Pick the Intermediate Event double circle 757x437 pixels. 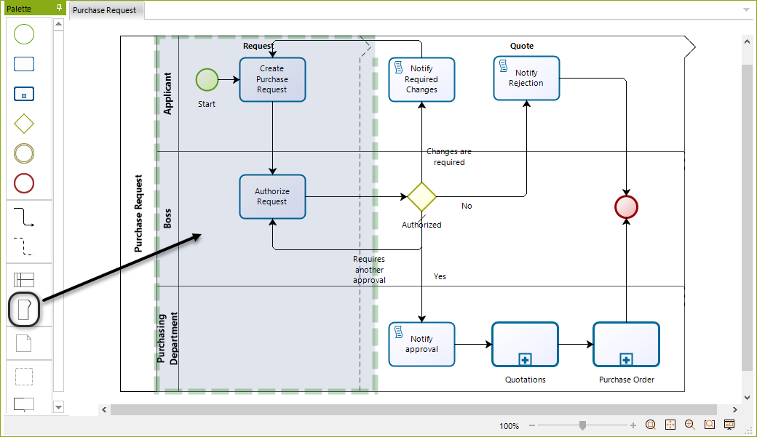(x=24, y=153)
